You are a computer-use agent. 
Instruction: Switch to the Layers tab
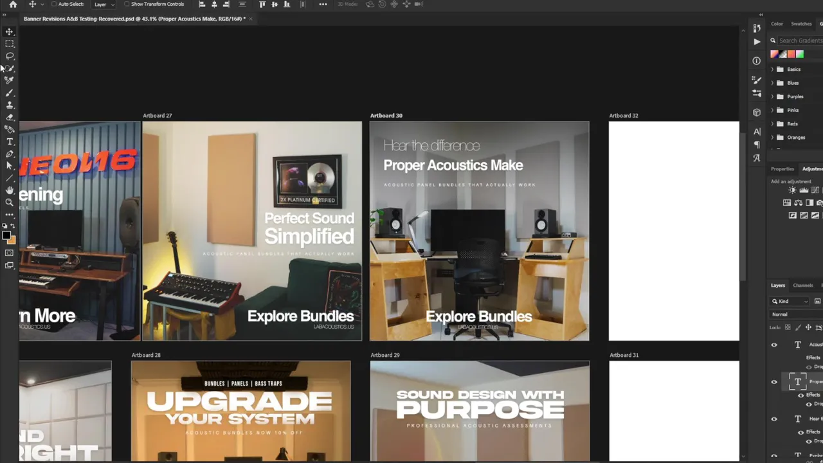pos(778,285)
